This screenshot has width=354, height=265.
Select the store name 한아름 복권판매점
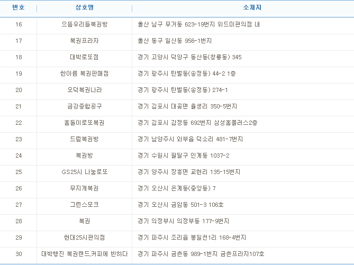pyautogui.click(x=85, y=74)
